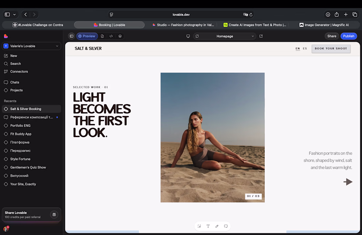Open New in Lovable sidebar
The height and width of the screenshot is (235, 362).
coord(32,56)
